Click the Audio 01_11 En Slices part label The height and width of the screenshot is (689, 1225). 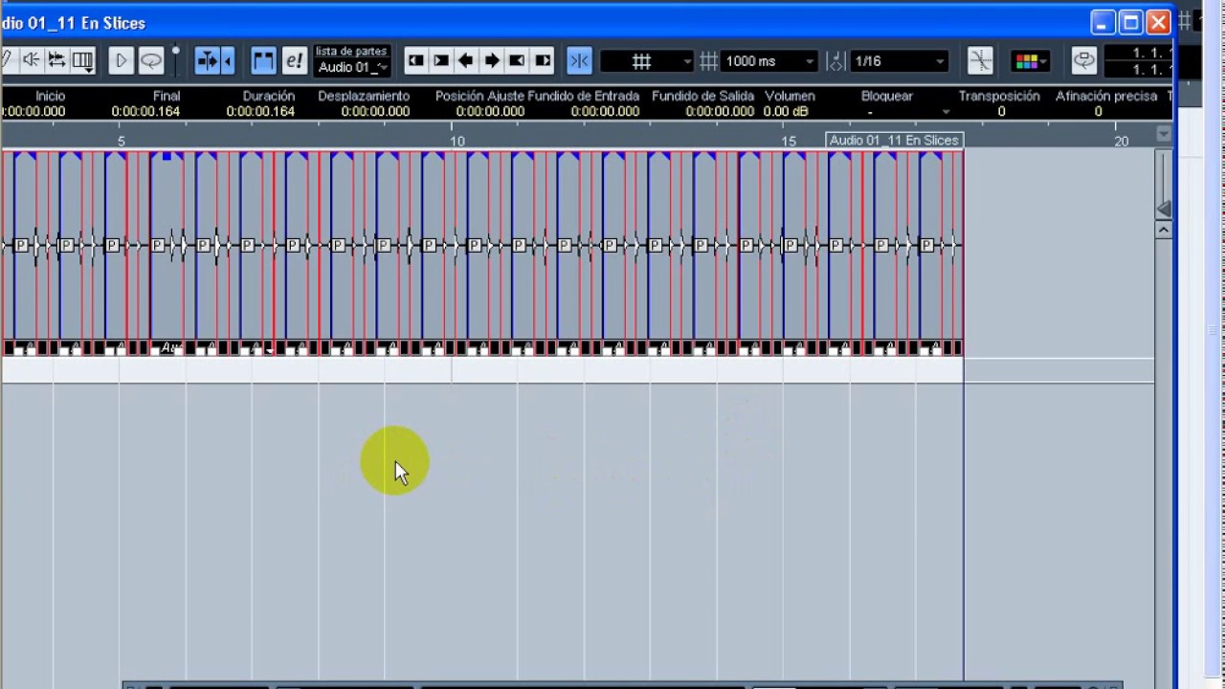(x=894, y=141)
